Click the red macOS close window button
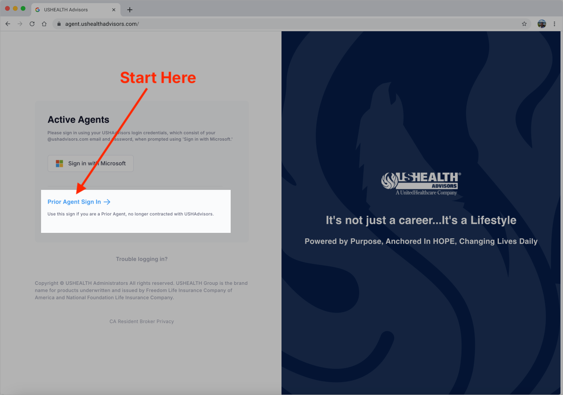The width and height of the screenshot is (563, 395). 7,8
